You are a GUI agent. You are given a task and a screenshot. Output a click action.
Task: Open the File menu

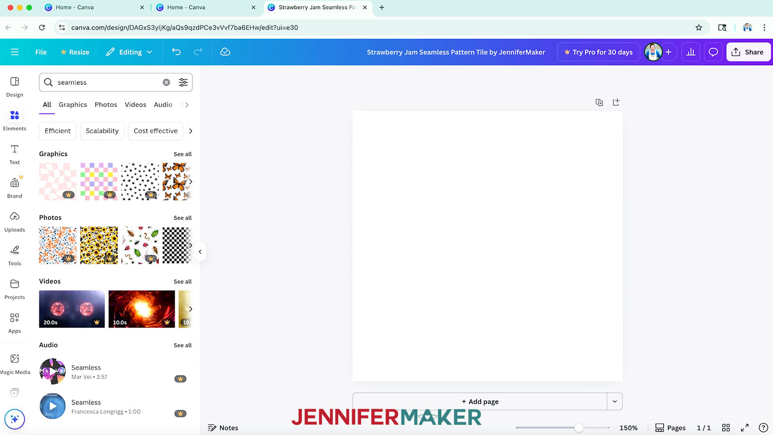(x=41, y=52)
